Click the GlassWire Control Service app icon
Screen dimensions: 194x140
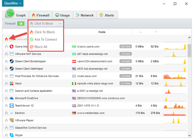click(x=12, y=128)
